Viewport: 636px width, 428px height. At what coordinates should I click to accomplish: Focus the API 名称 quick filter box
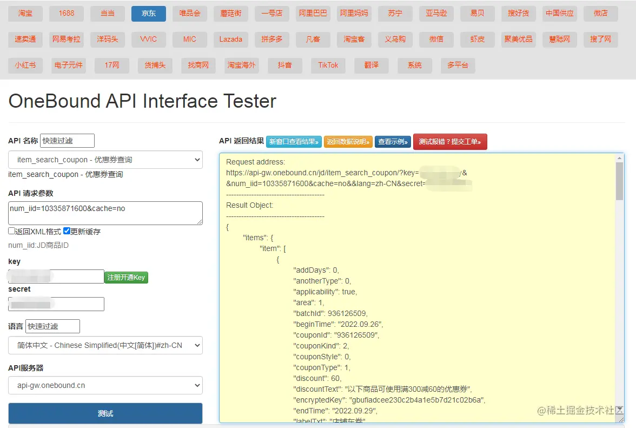tap(67, 141)
